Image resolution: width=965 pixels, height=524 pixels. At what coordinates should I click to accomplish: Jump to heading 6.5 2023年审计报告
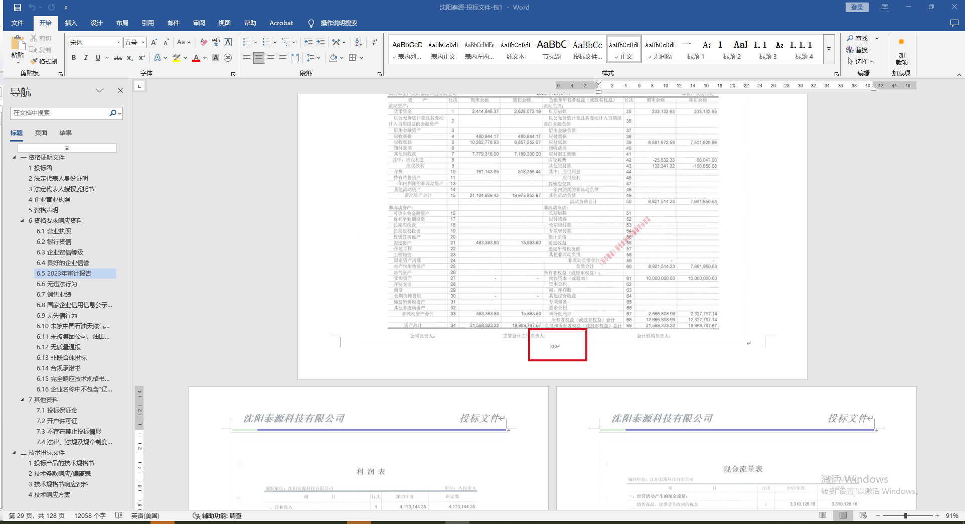point(75,274)
